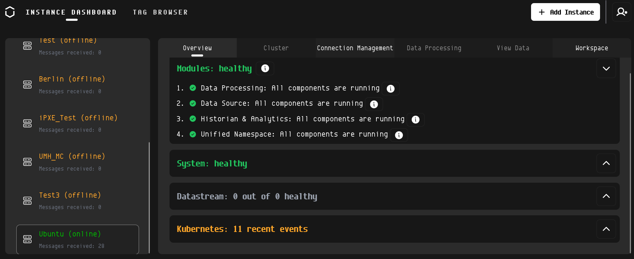This screenshot has width=634, height=259.
Task: Select the UMH_MC offline instance
Action: coord(72,162)
